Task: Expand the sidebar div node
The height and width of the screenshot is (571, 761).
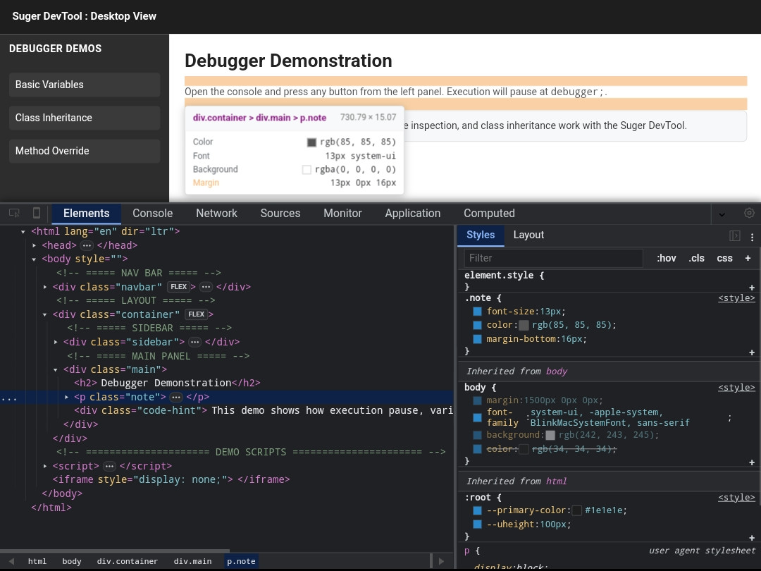Action: click(56, 343)
